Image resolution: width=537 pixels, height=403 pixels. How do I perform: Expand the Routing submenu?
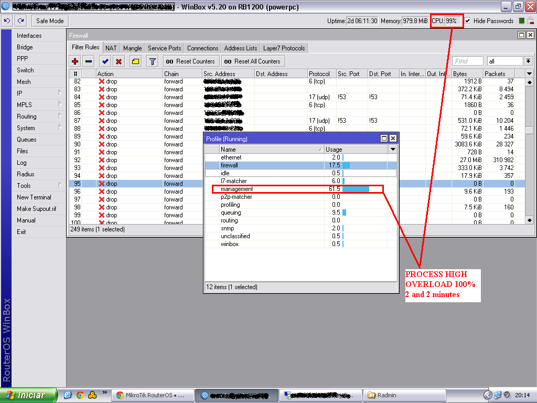(x=60, y=116)
